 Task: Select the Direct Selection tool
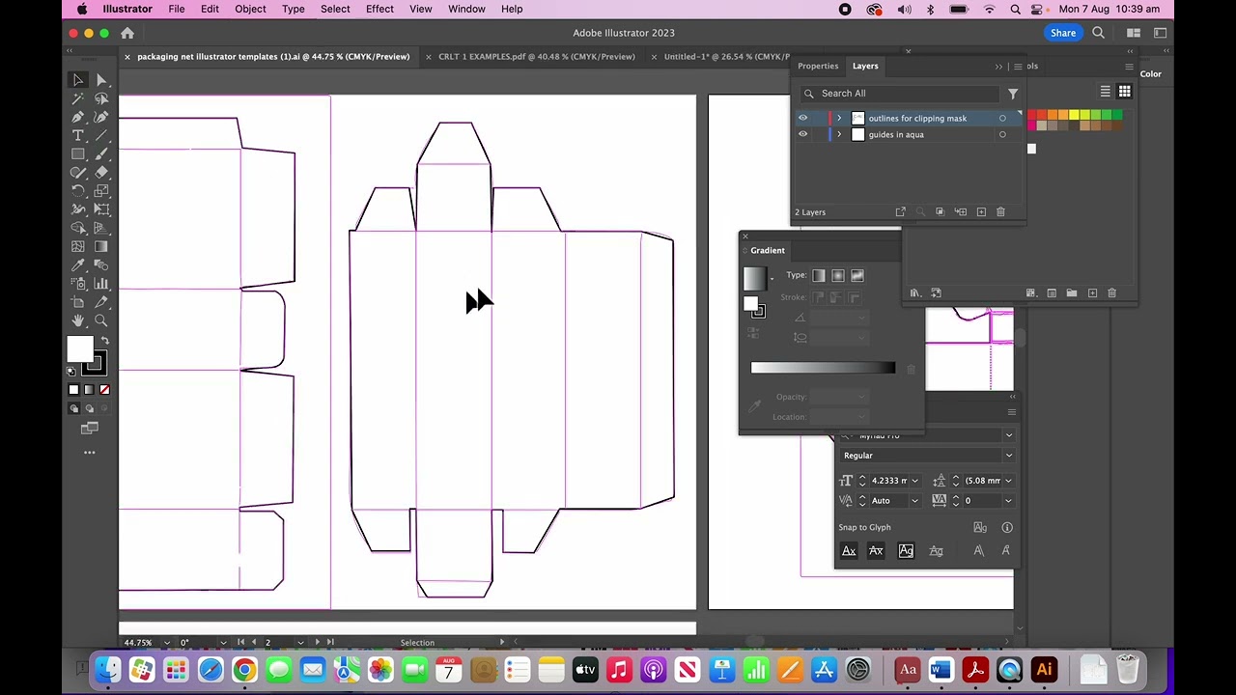coord(101,80)
